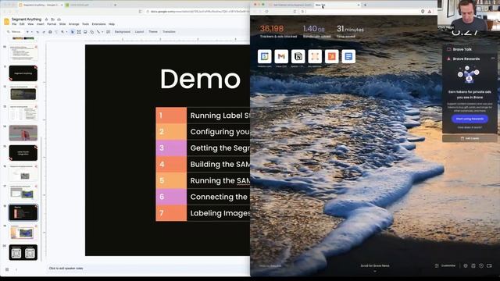Image resolution: width=500 pixels, height=281 pixels.
Task: Click row 1 'Running Label St' on slide
Action: pyautogui.click(x=203, y=116)
